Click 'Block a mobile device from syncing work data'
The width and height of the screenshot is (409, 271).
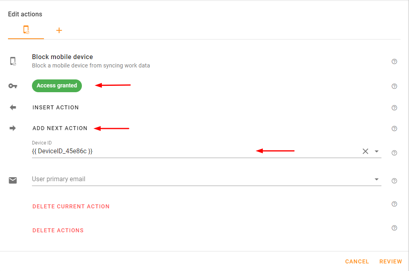(x=91, y=65)
